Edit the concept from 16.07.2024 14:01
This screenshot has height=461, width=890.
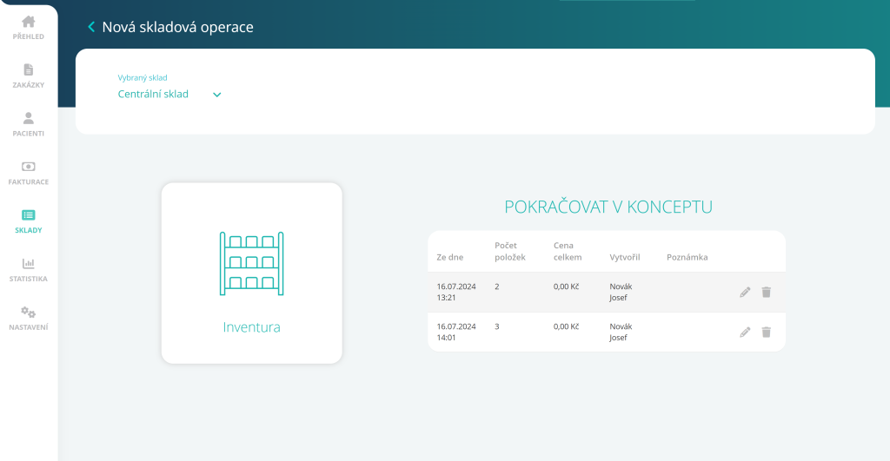pos(745,333)
